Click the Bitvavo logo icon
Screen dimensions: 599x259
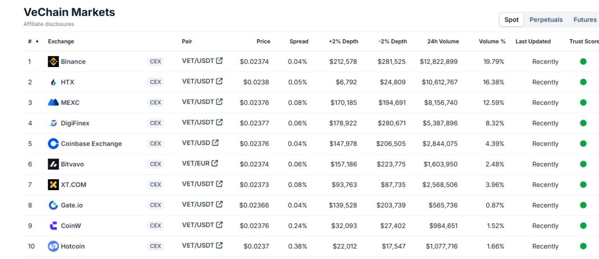[53, 164]
